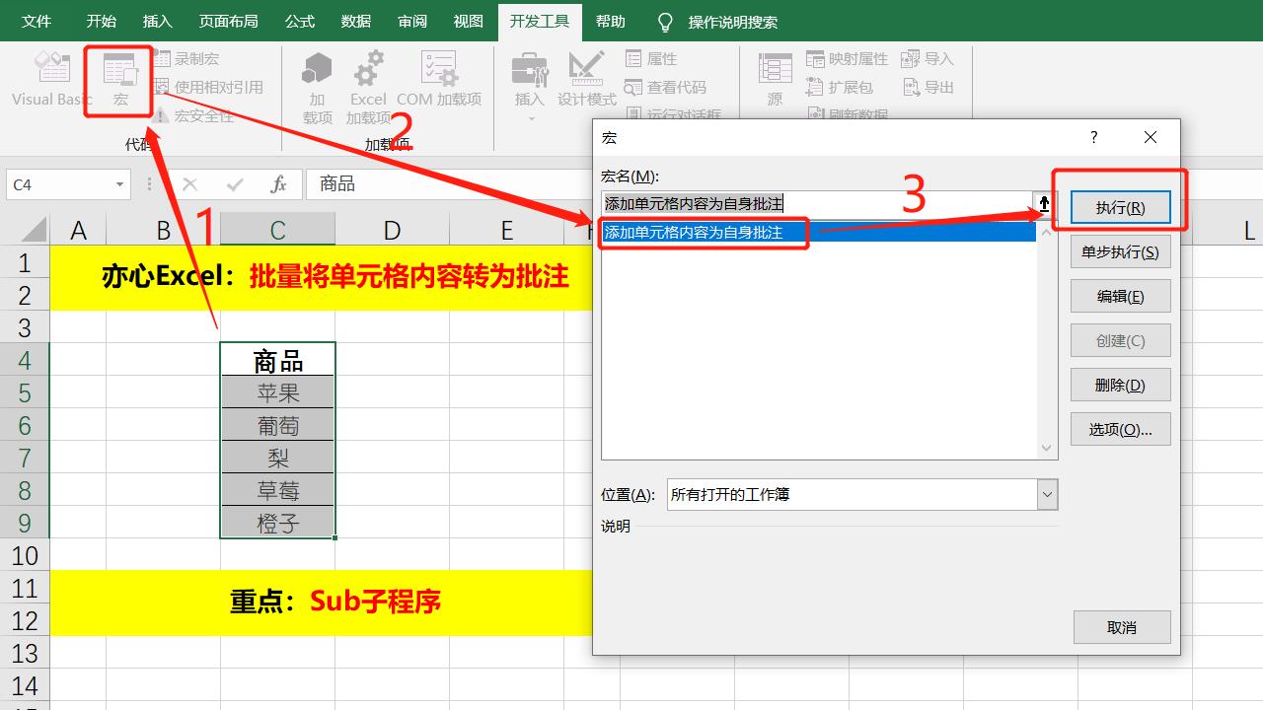Click the 删除(D) delete button

[1120, 384]
